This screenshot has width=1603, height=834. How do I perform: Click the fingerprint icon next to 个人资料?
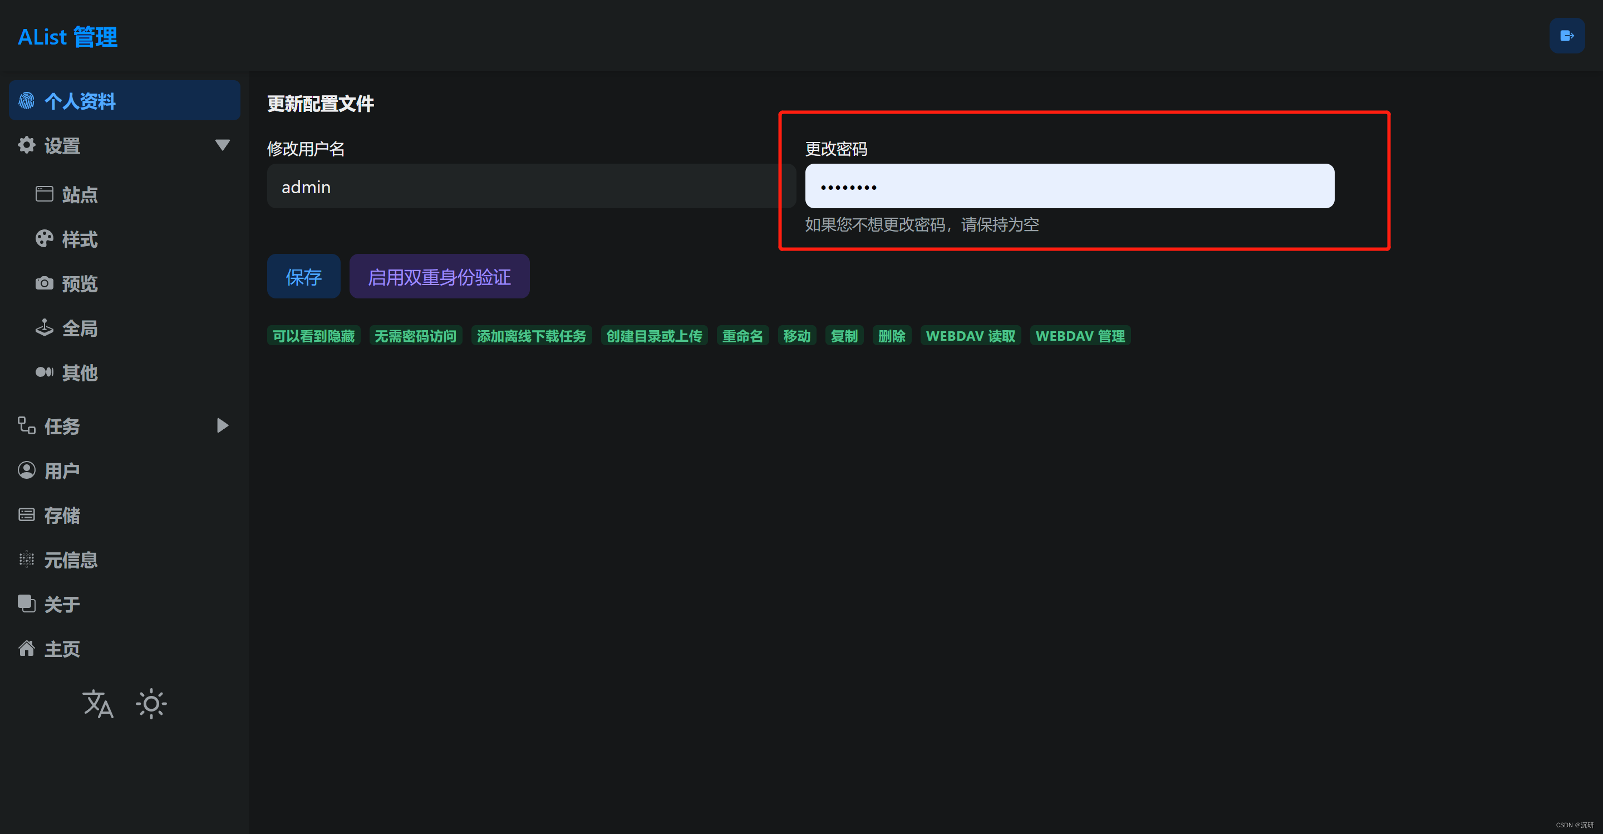[x=27, y=100]
